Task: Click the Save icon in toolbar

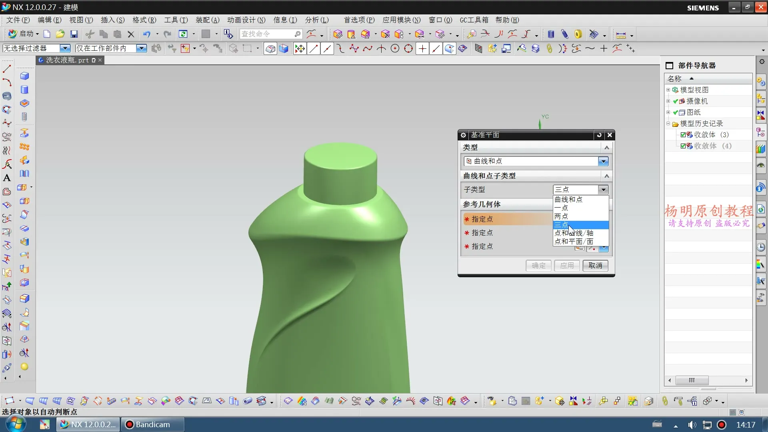Action: tap(74, 34)
